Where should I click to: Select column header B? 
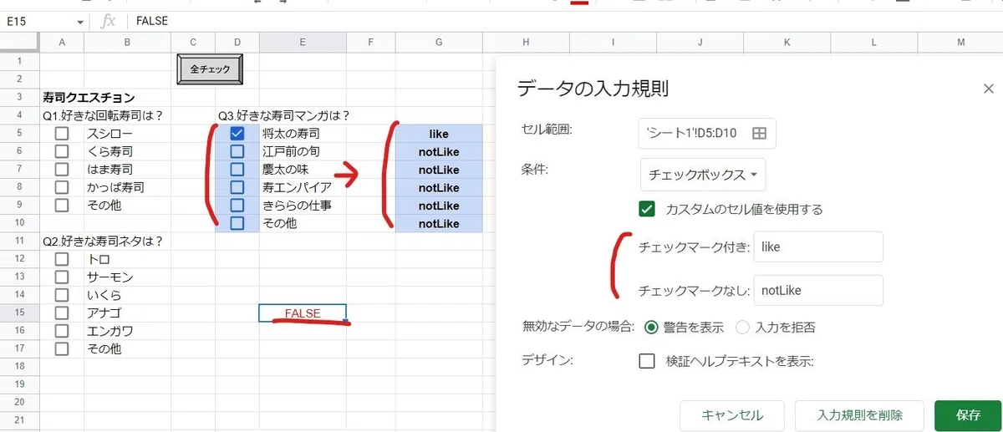click(x=127, y=43)
